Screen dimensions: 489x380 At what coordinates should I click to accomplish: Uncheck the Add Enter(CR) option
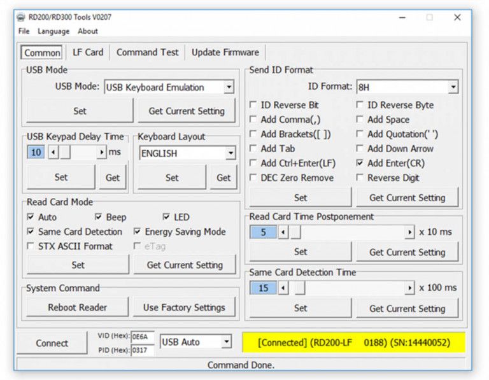[x=360, y=164]
